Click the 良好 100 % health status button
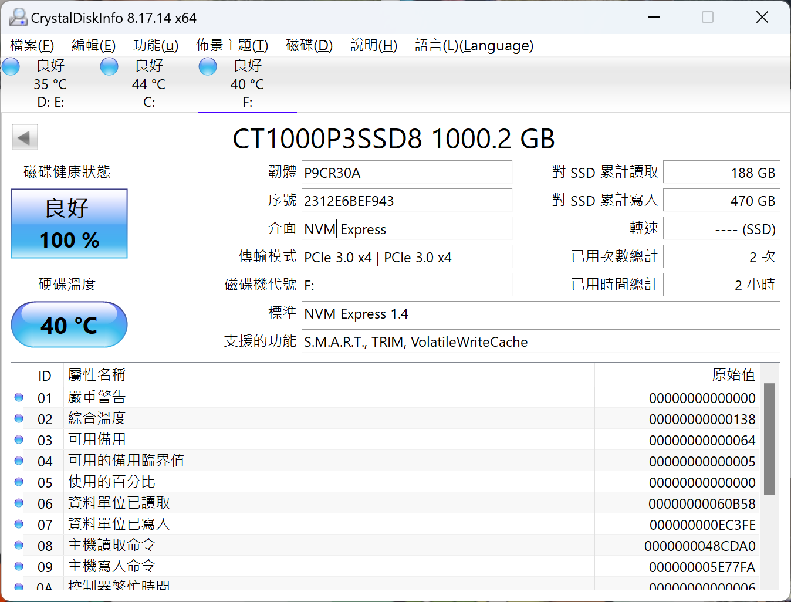Image resolution: width=791 pixels, height=602 pixels. pos(69,224)
